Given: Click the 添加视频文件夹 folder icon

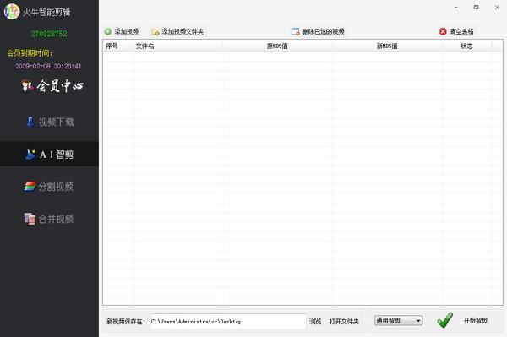Looking at the screenshot, I should click(155, 31).
